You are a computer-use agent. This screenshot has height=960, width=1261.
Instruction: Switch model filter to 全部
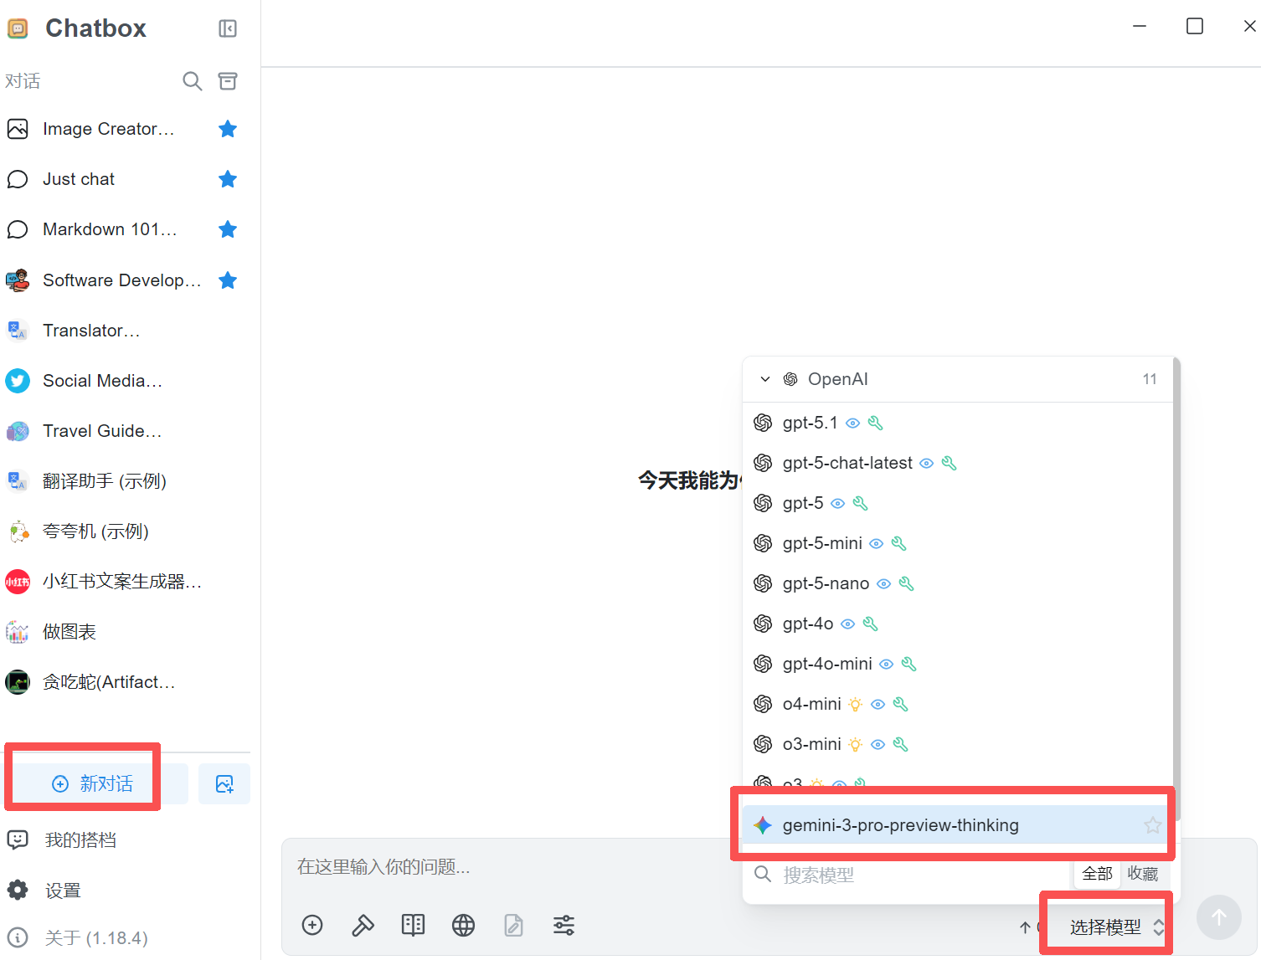pyautogui.click(x=1097, y=874)
